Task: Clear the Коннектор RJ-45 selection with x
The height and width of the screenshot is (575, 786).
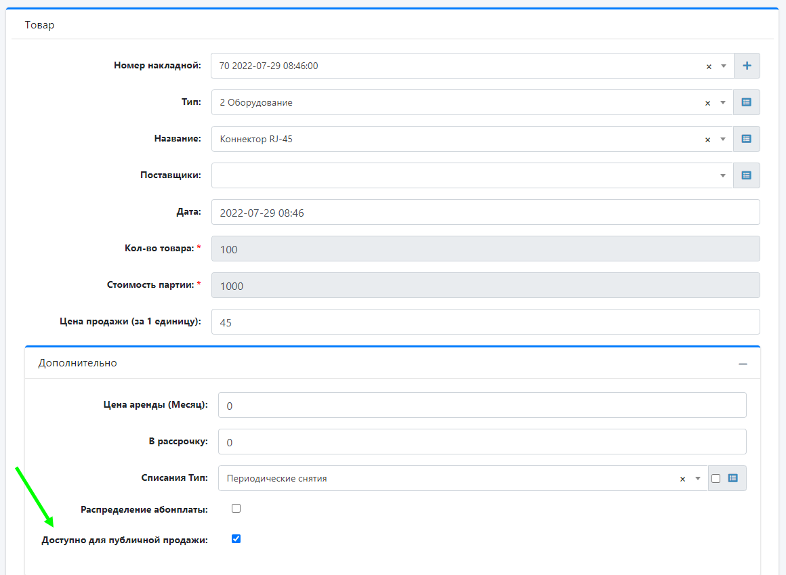Action: click(709, 140)
